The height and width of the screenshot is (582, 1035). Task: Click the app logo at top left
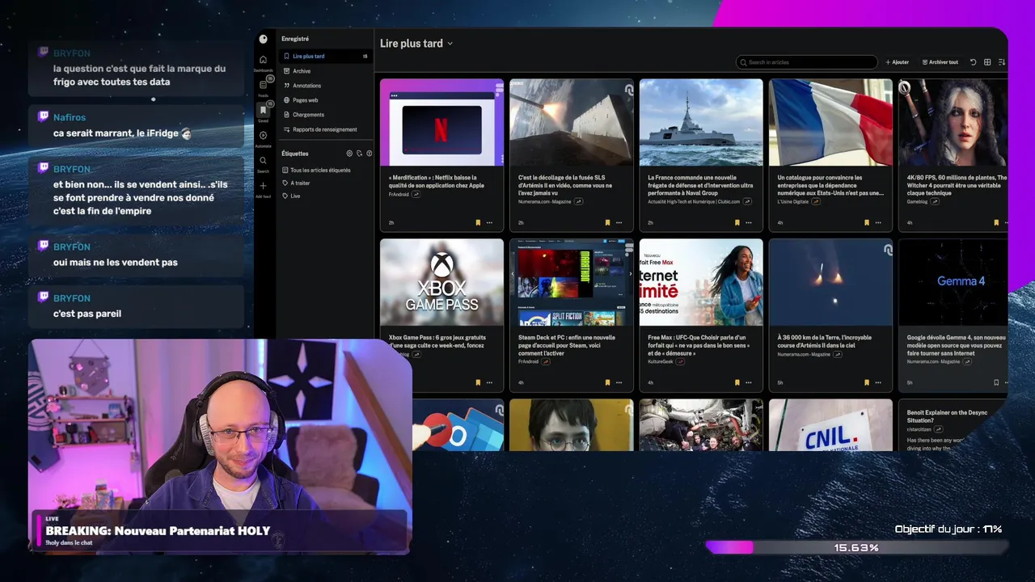point(263,39)
